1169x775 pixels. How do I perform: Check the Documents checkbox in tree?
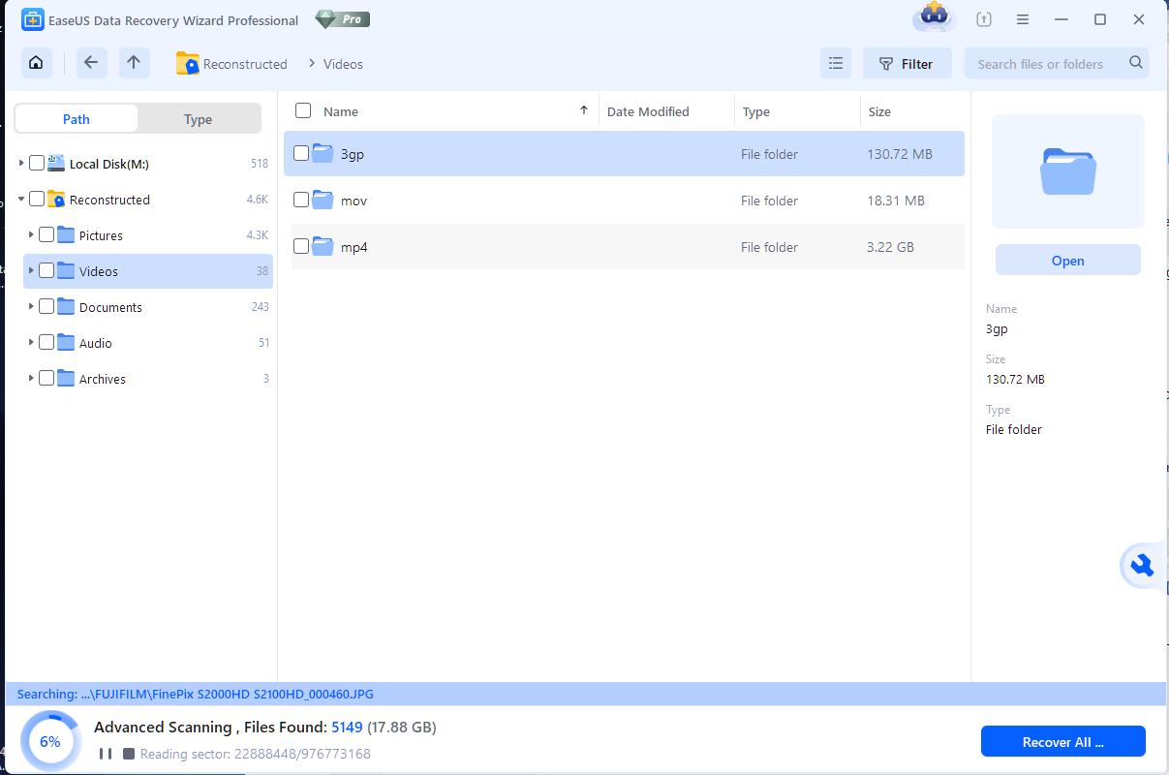tap(46, 306)
